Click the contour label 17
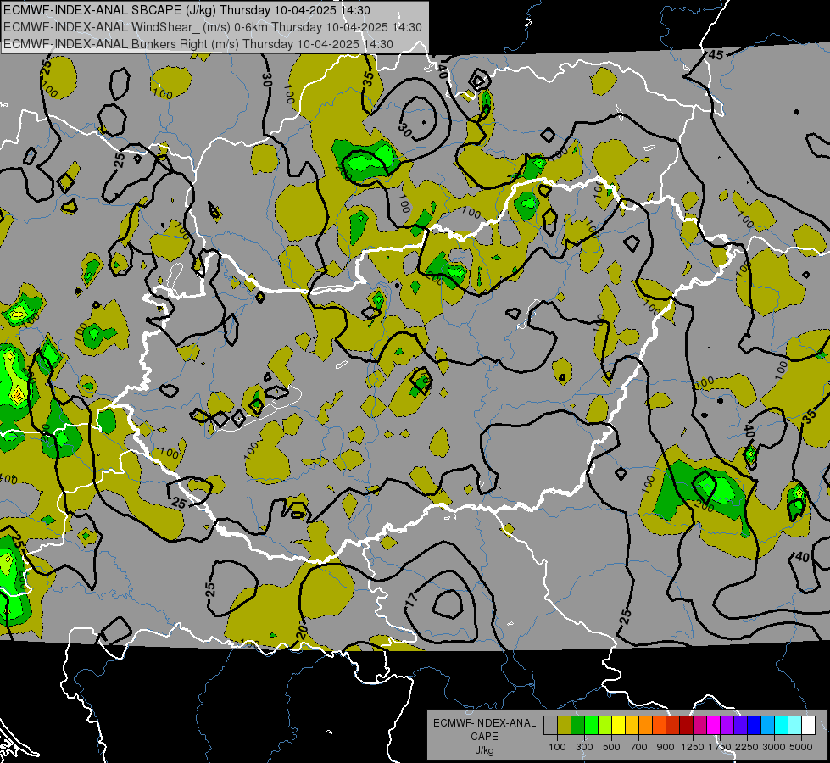The image size is (830, 763). (x=412, y=600)
